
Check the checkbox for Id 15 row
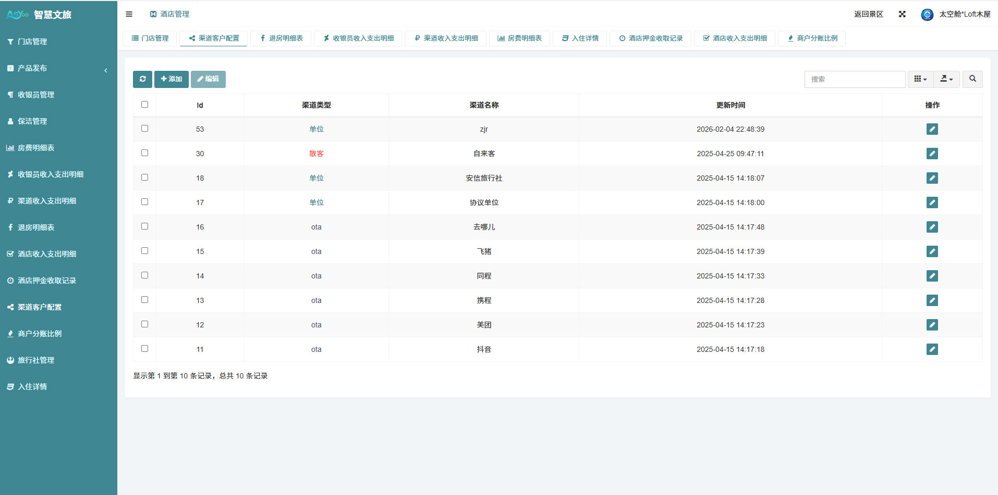click(x=144, y=251)
